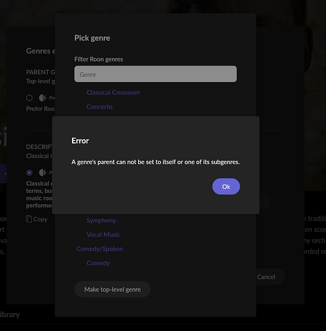The image size is (326, 331).
Task: Dismiss the error with the Ok button
Action: pyautogui.click(x=226, y=187)
